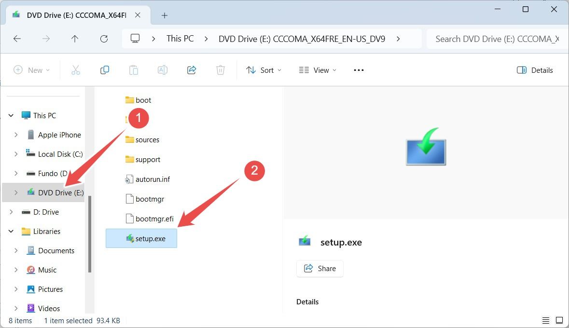The width and height of the screenshot is (569, 328).
Task: Open the Sort dropdown
Action: click(264, 70)
